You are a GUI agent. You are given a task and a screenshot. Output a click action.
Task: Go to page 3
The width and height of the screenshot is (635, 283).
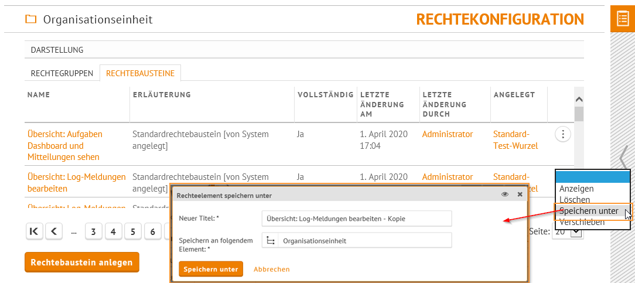94,231
